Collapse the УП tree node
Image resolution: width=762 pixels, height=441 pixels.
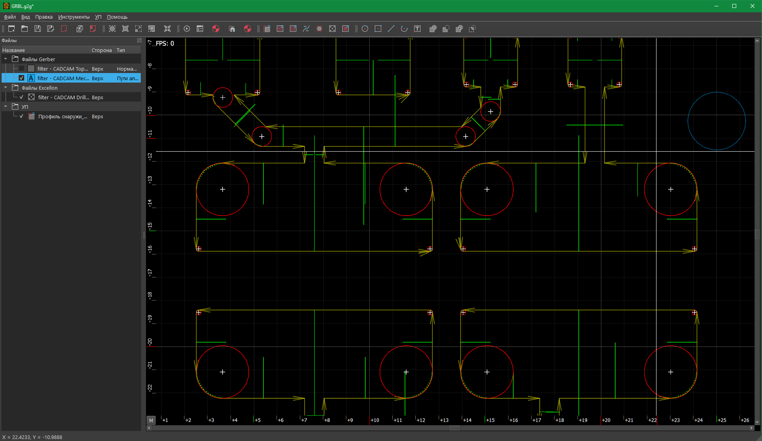6,106
